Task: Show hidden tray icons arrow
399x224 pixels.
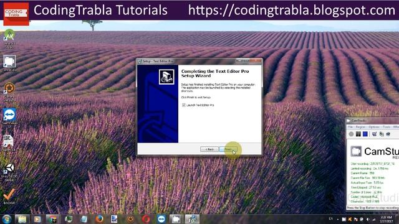Action: point(338,219)
